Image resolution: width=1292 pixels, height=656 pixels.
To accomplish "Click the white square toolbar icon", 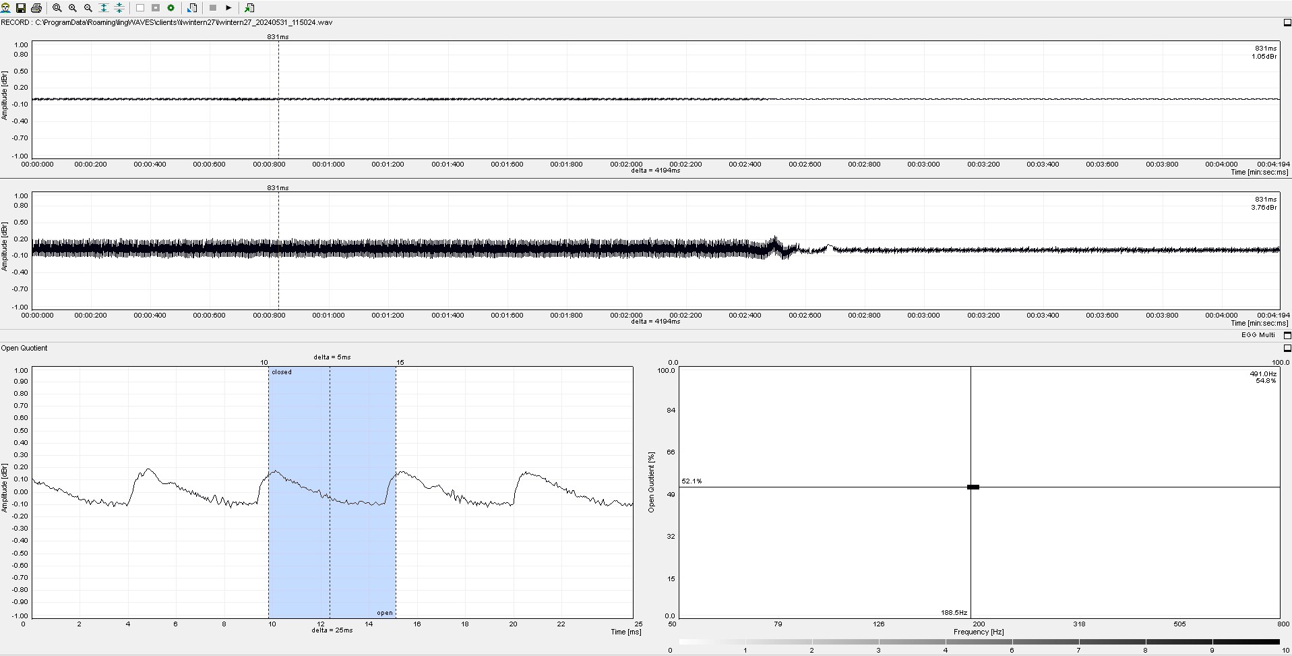I will coord(140,8).
